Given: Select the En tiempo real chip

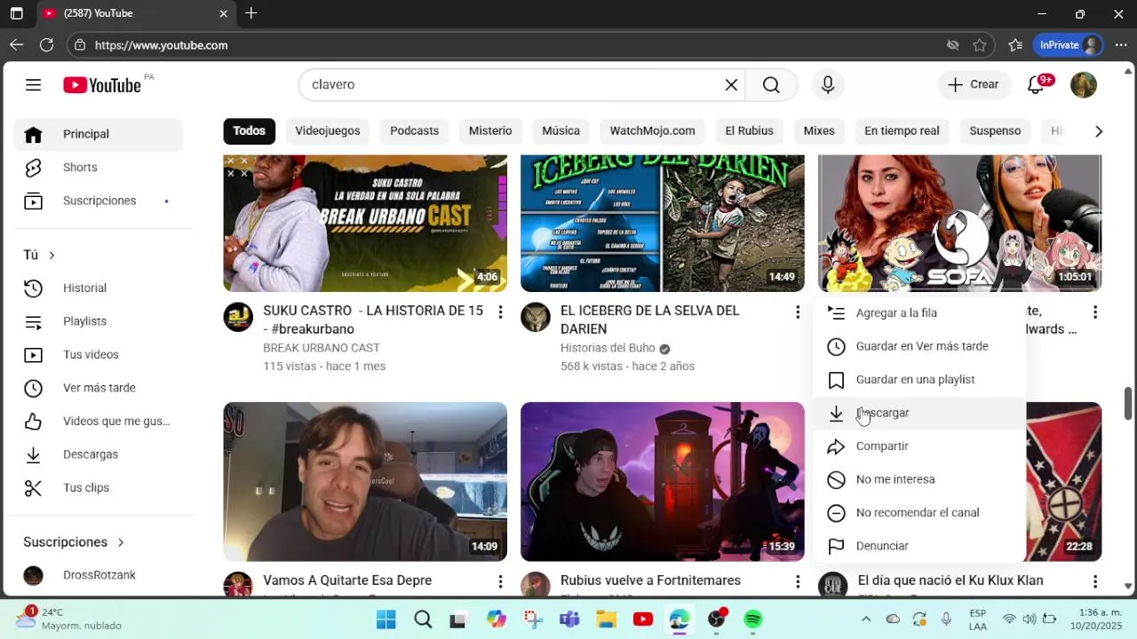Looking at the screenshot, I should tap(902, 130).
